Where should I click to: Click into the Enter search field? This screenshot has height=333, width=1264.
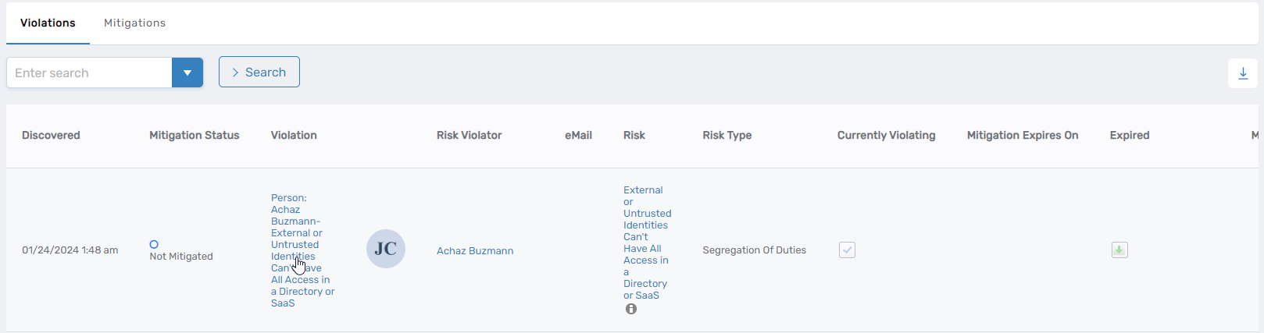[x=89, y=73]
